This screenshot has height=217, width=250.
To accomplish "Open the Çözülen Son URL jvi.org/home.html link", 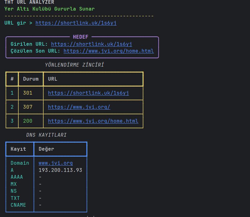I will tap(109, 51).
